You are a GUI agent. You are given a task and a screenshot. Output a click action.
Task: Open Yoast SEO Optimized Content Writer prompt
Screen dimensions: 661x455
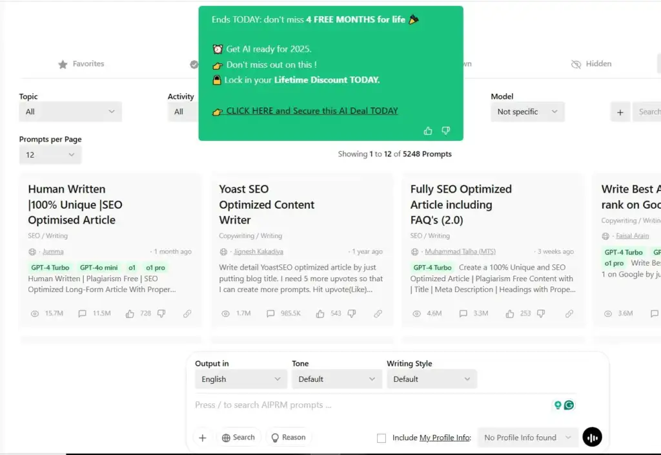coord(267,205)
